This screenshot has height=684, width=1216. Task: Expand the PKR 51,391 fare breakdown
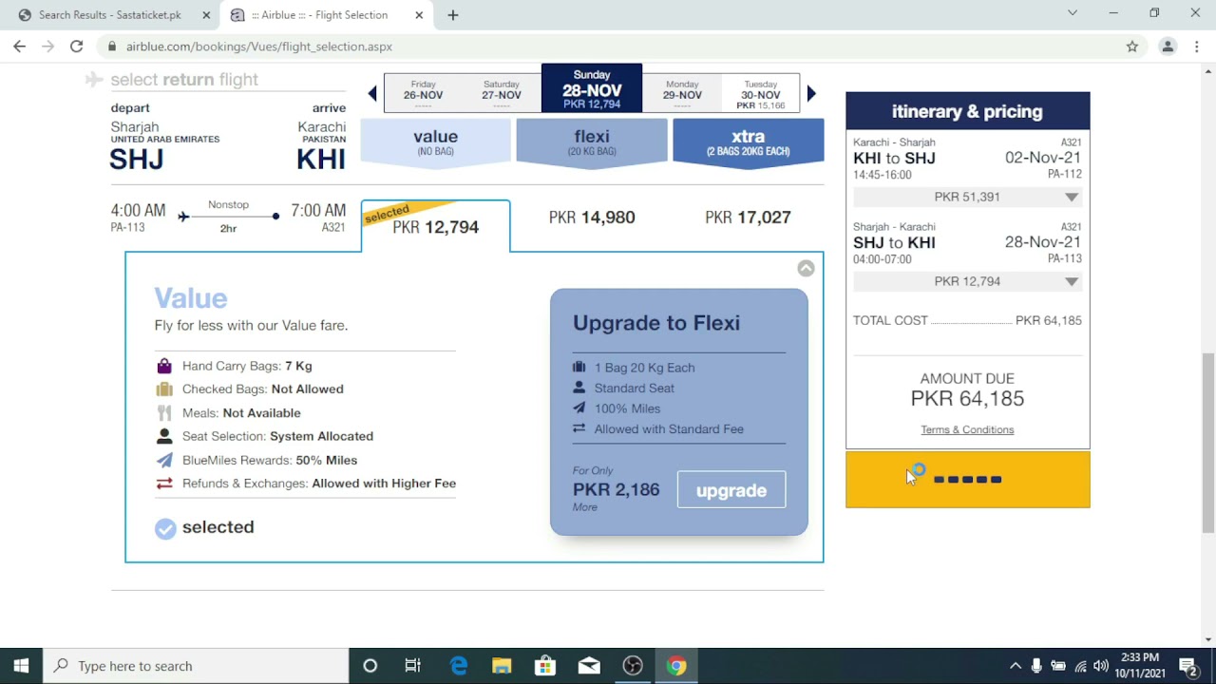(967, 197)
